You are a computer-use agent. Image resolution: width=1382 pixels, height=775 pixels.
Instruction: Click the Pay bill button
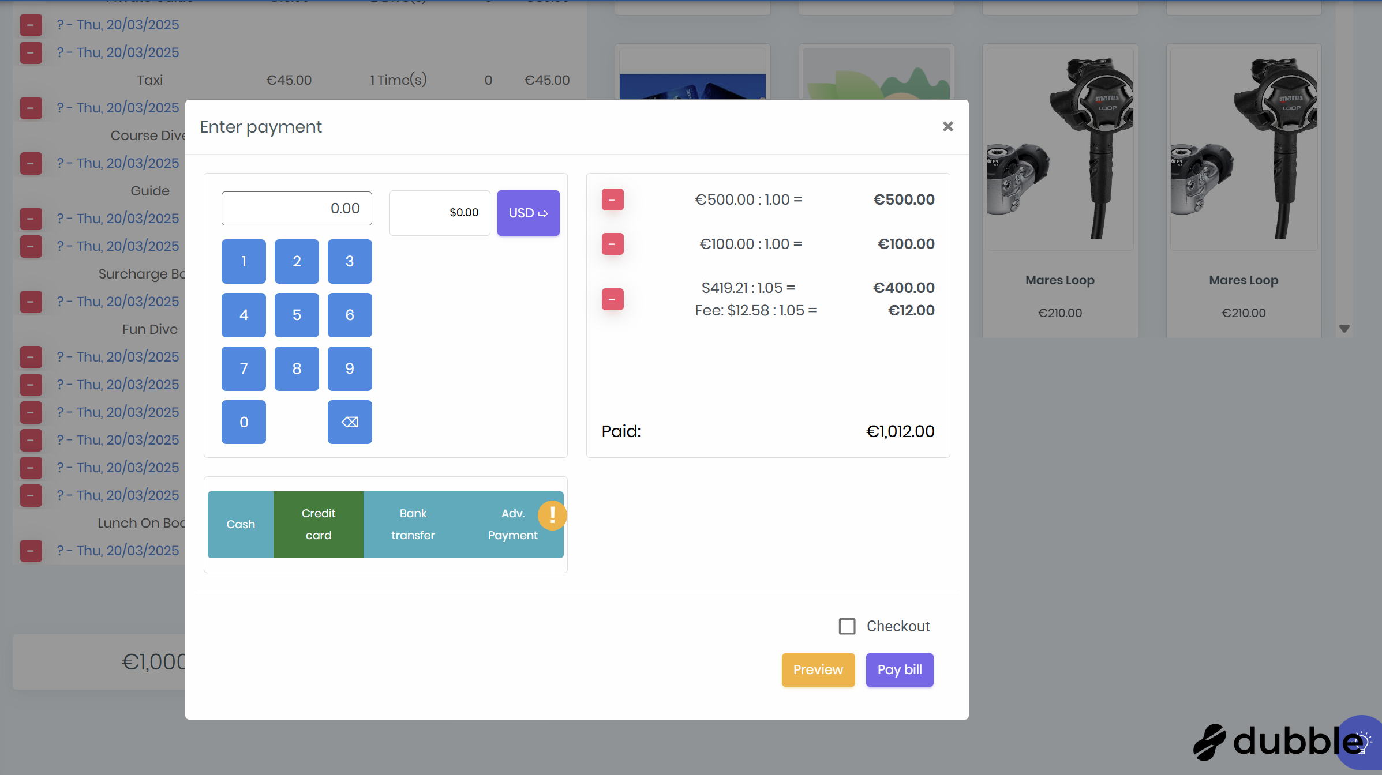coord(899,669)
